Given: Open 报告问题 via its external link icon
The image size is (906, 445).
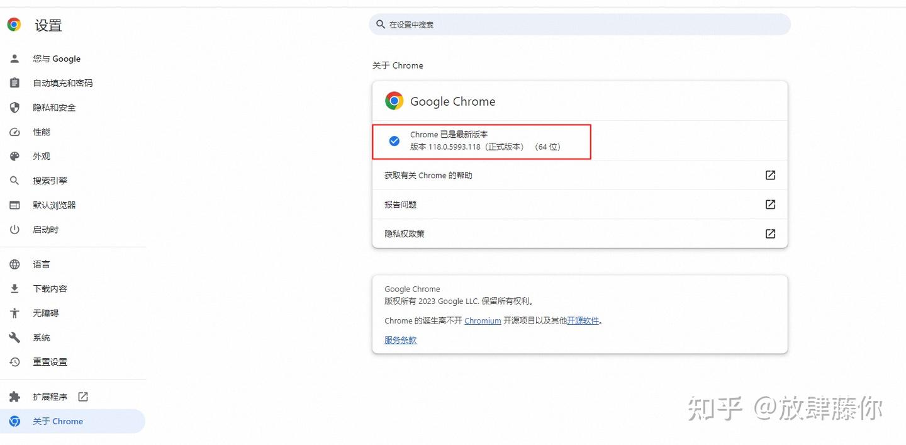Looking at the screenshot, I should pos(770,204).
